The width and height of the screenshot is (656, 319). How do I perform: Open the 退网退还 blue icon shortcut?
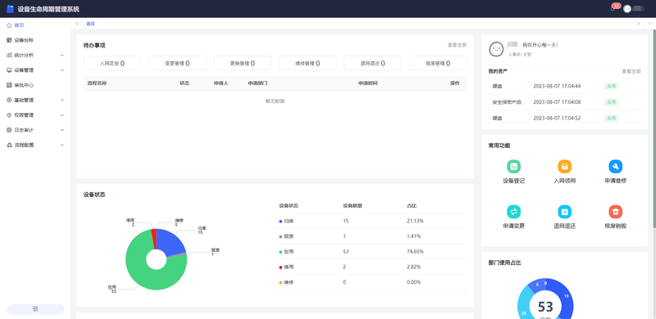pos(564,212)
